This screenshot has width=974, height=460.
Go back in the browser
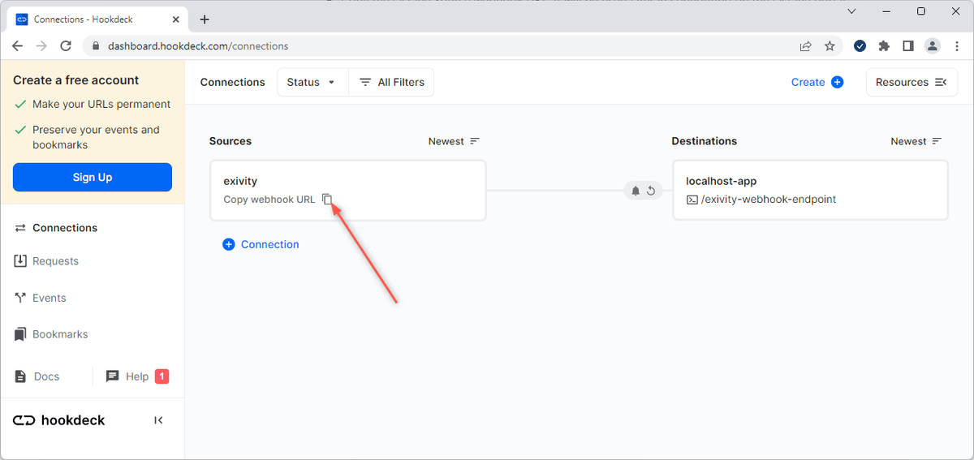(x=17, y=46)
